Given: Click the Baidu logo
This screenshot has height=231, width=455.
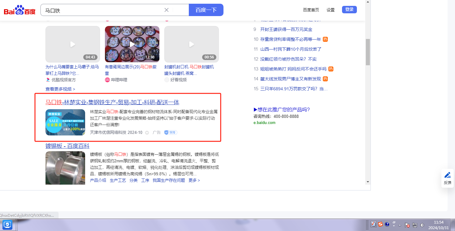Looking at the screenshot, I should coord(19,10).
